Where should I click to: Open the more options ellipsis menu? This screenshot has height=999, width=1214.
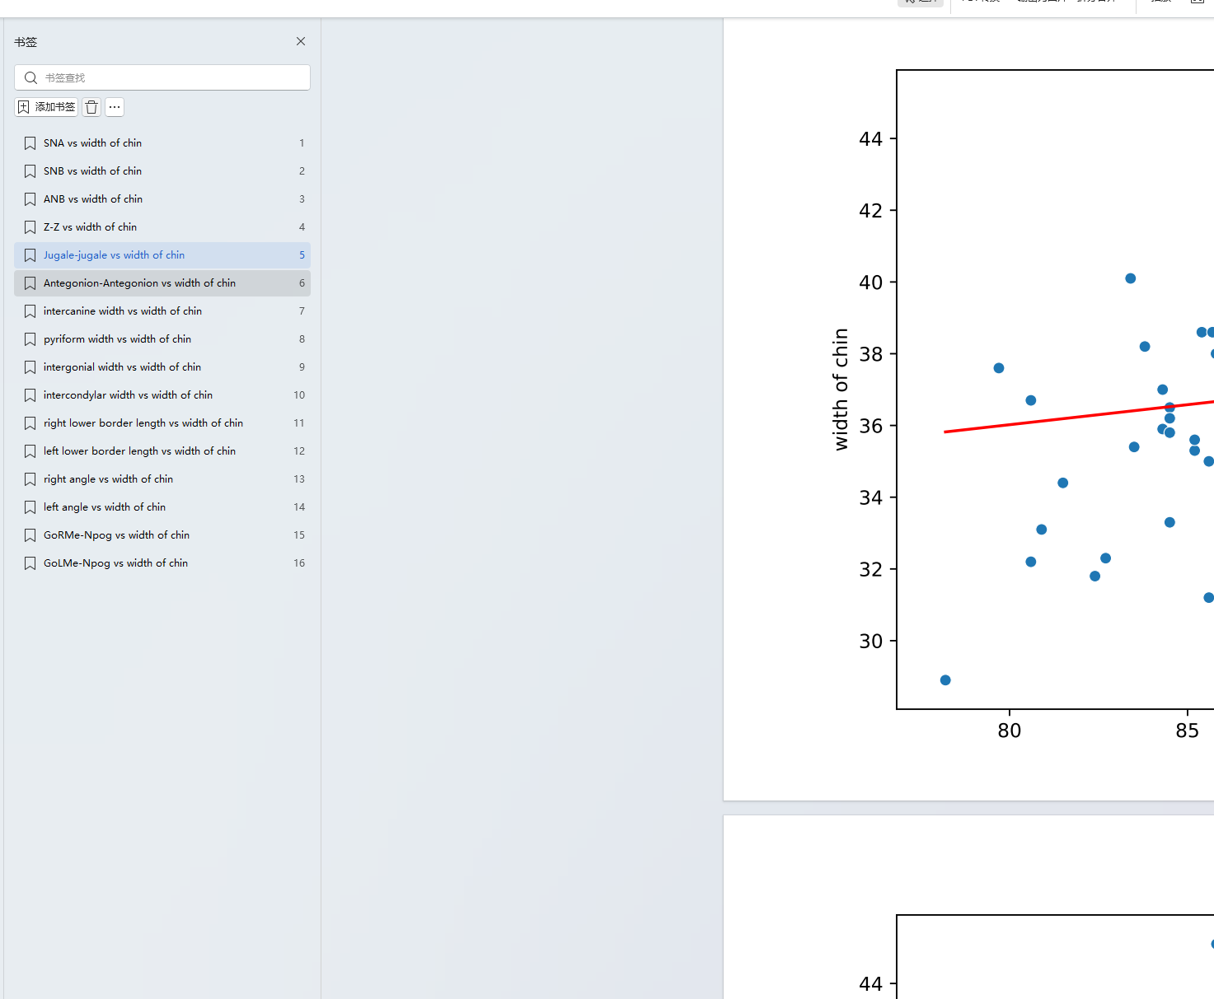(115, 107)
